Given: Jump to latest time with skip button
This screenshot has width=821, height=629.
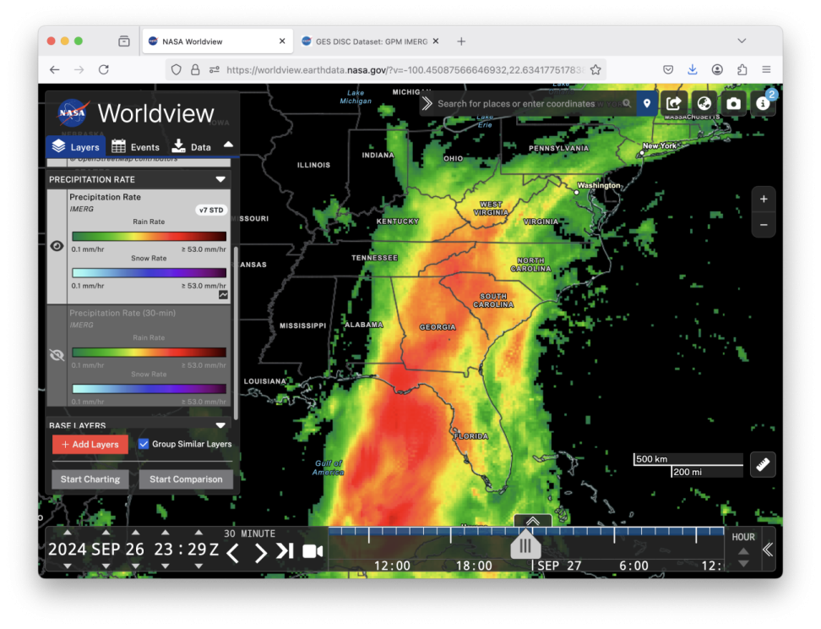Looking at the screenshot, I should (x=285, y=551).
